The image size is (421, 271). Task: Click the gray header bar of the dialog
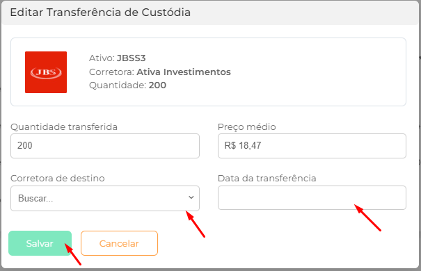pos(210,13)
